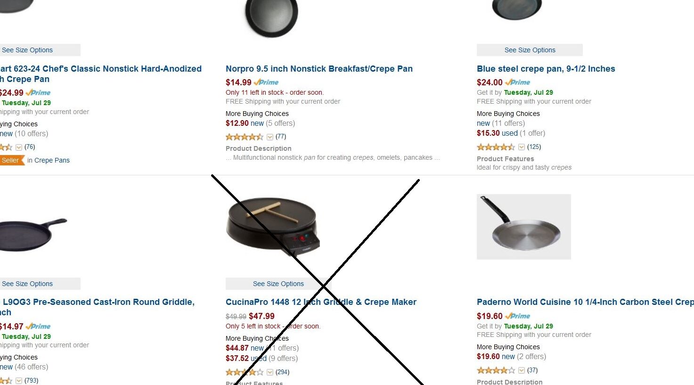694x385 pixels.
Task: Open the Crepe Pans best seller category link
Action: [x=52, y=160]
